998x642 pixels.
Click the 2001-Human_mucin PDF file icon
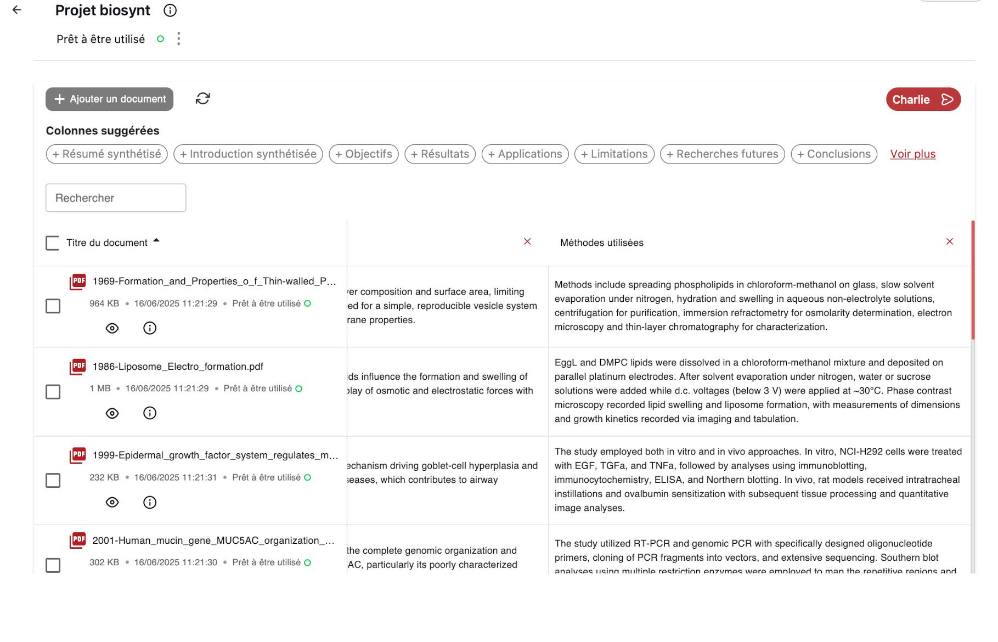[78, 540]
